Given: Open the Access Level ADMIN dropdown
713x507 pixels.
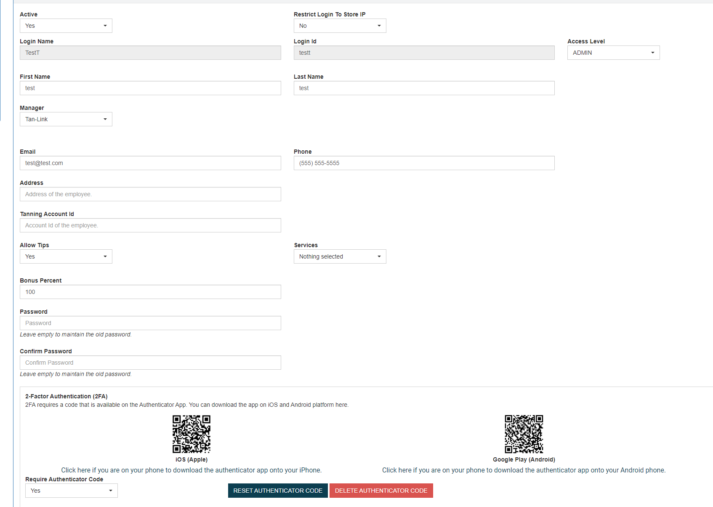Looking at the screenshot, I should 614,53.
